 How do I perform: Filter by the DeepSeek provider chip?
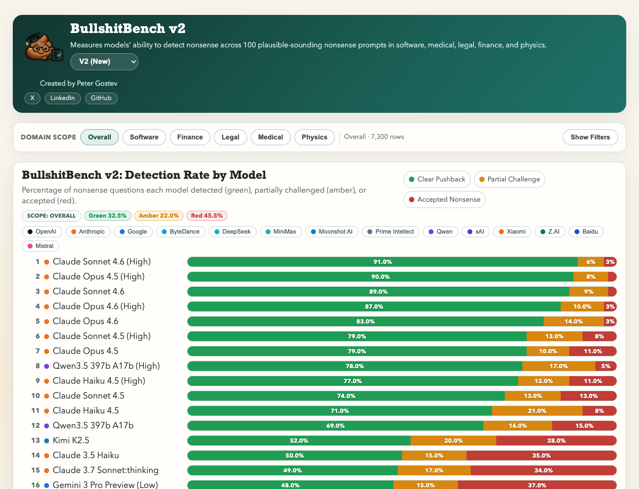232,232
